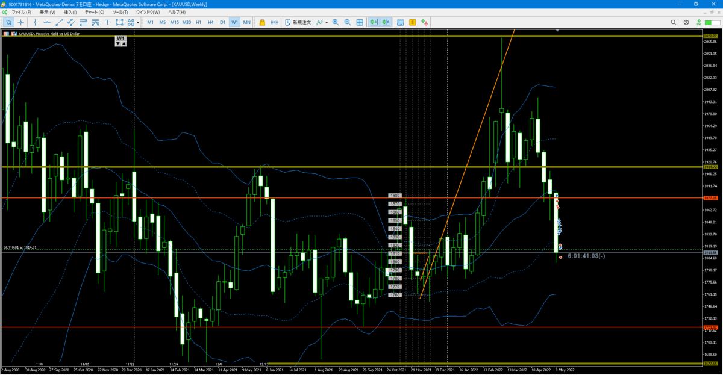Switch chart to M5 timeframe
723x375 pixels.
162,22
